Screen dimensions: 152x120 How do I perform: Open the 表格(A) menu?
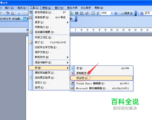click(x=47, y=8)
